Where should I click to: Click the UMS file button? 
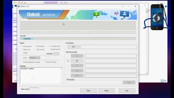coord(77,76)
